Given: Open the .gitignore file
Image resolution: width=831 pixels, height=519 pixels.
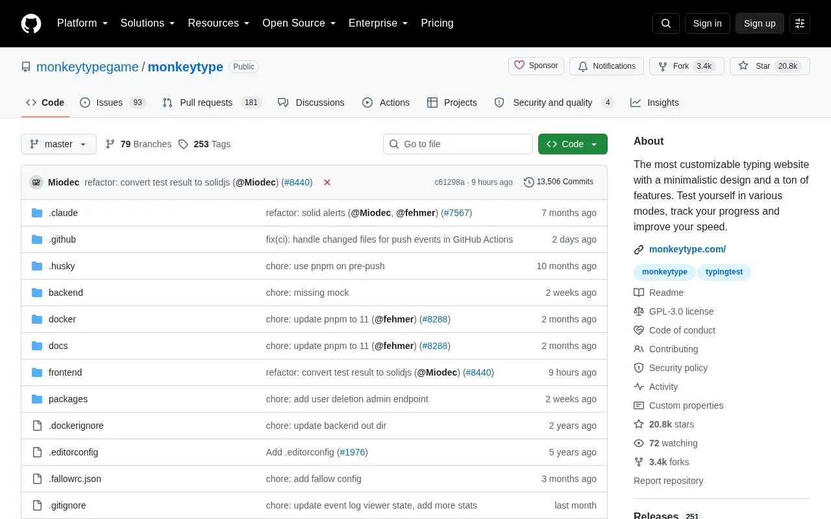Looking at the screenshot, I should point(67,505).
